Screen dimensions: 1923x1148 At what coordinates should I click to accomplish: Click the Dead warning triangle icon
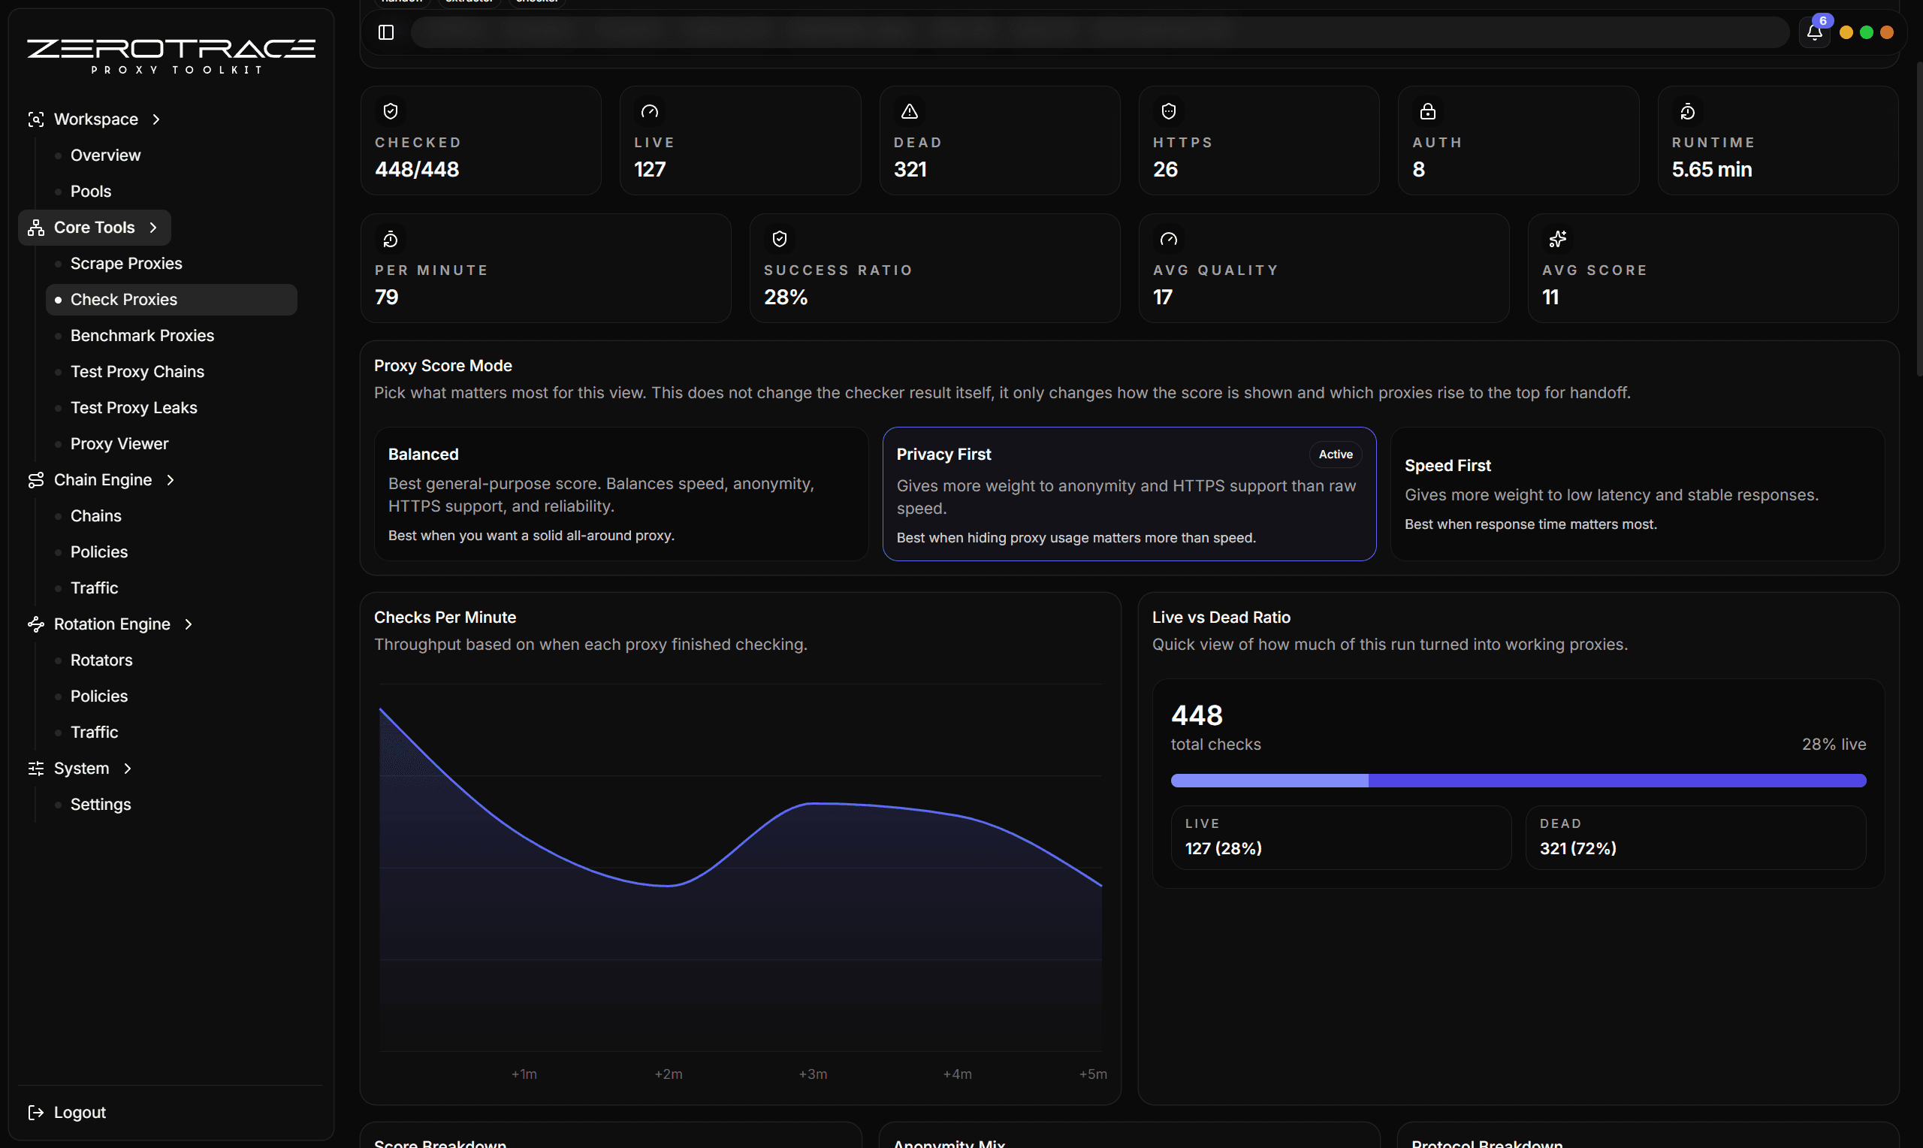click(x=910, y=111)
